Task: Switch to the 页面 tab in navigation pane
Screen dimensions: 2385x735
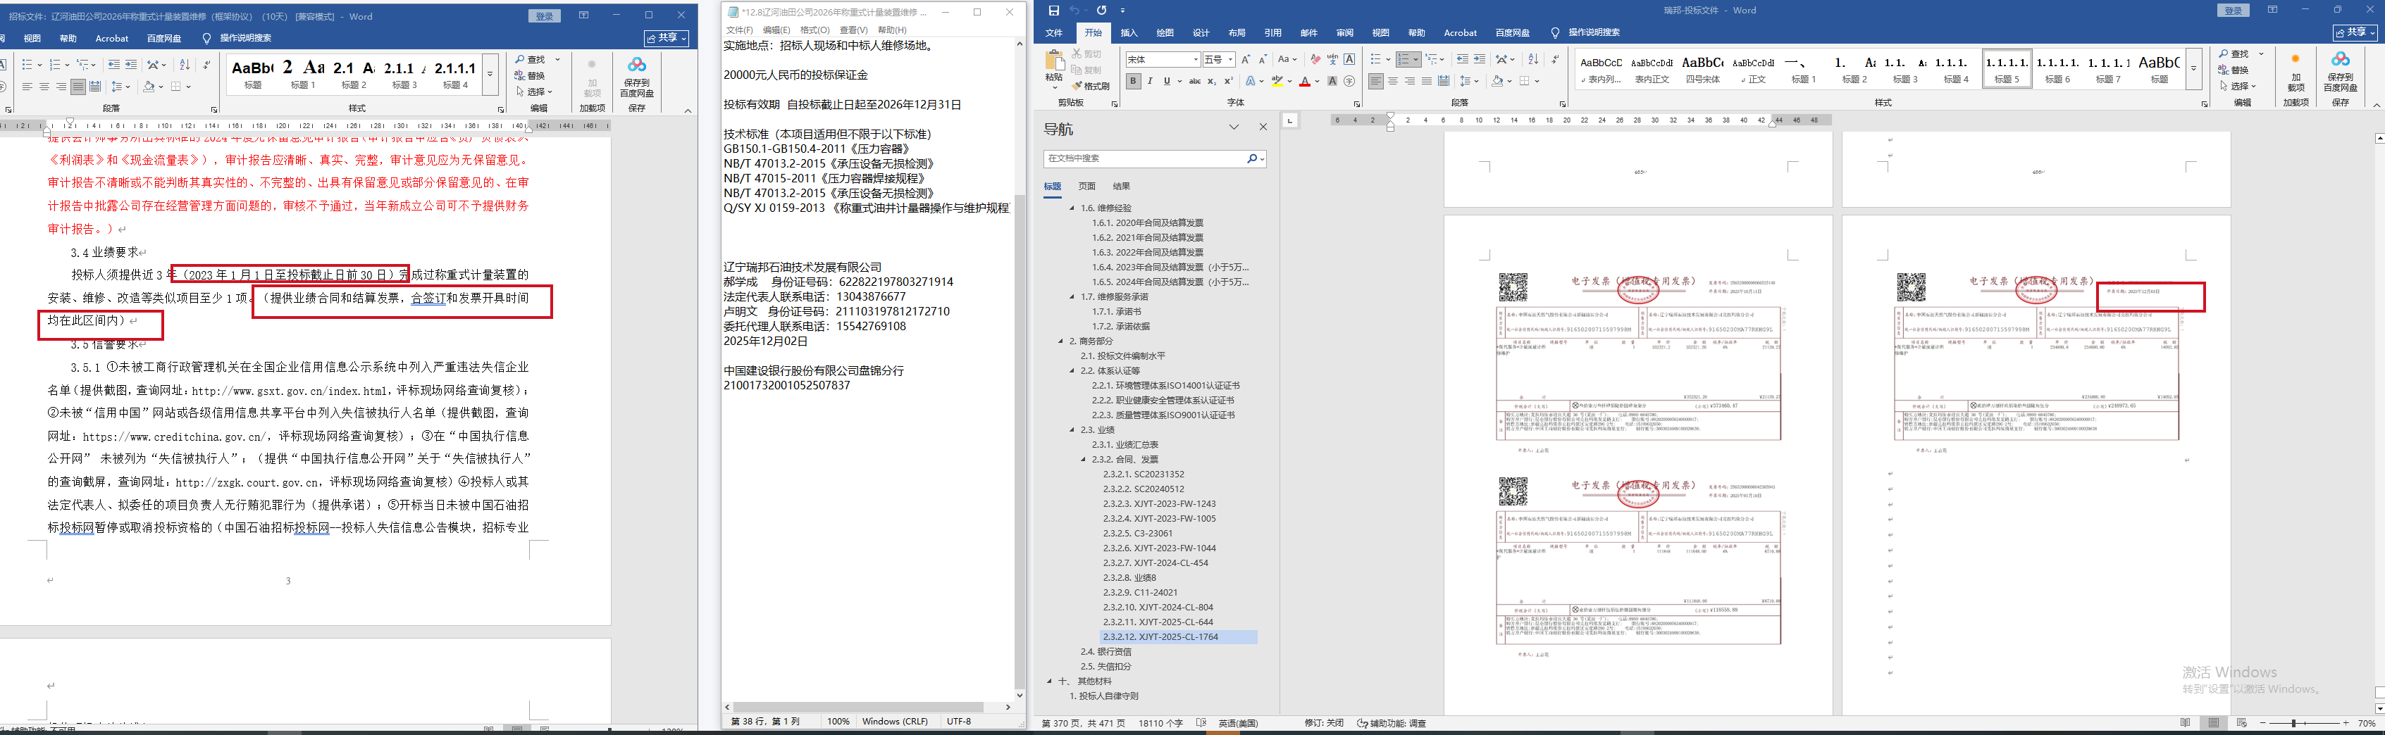Action: tap(1087, 186)
